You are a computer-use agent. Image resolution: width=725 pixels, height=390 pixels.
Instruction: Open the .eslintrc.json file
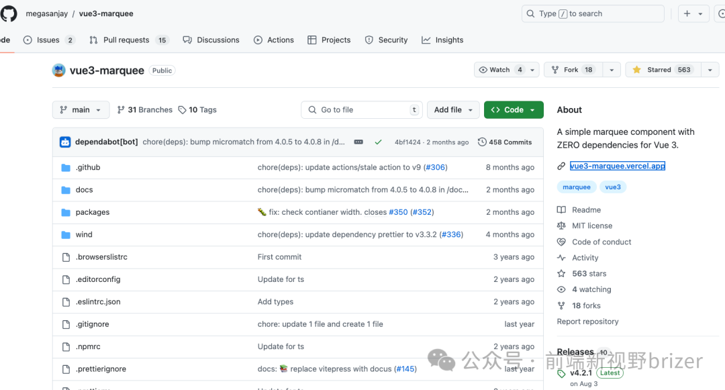tap(98, 302)
